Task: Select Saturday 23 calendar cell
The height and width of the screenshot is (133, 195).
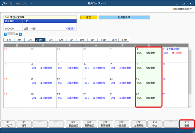Action: click(175, 100)
